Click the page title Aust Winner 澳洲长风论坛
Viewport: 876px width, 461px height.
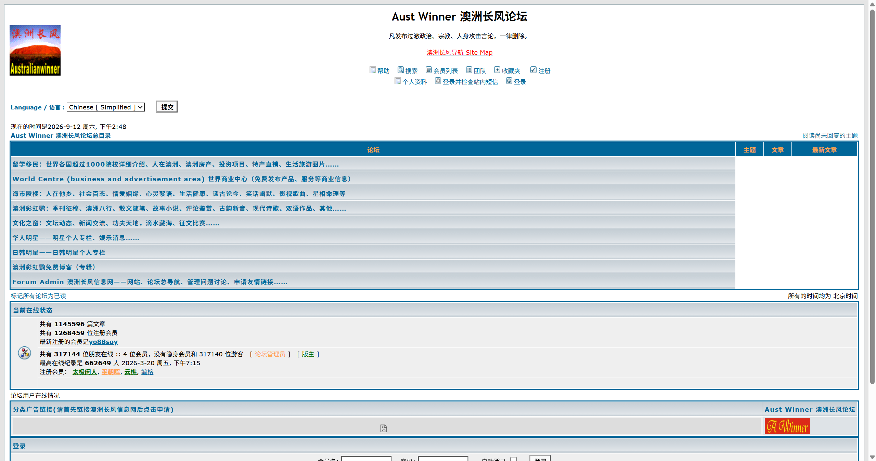(x=460, y=16)
